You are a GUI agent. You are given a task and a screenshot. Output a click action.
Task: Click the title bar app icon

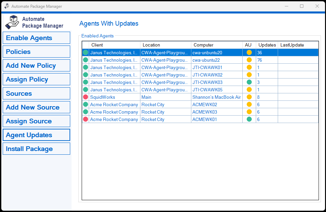(7, 6)
